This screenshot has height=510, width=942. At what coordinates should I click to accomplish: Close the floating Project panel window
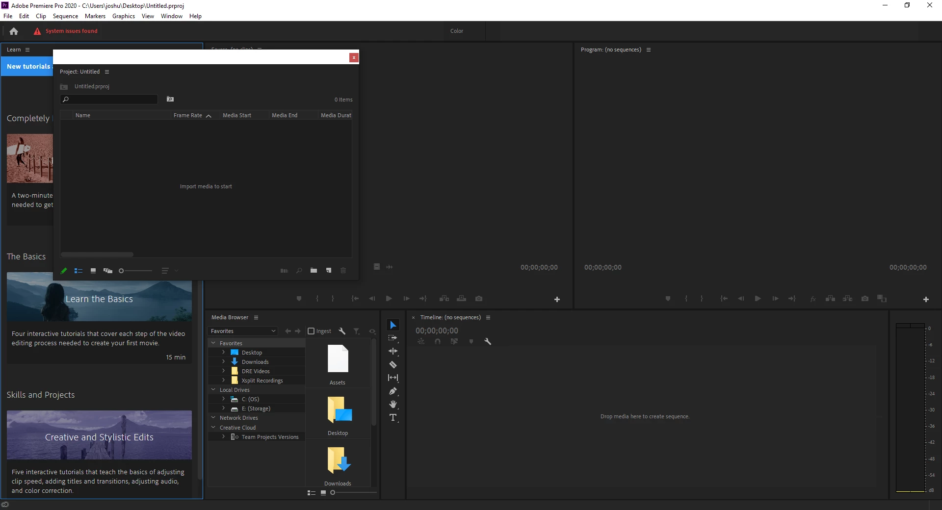(354, 57)
